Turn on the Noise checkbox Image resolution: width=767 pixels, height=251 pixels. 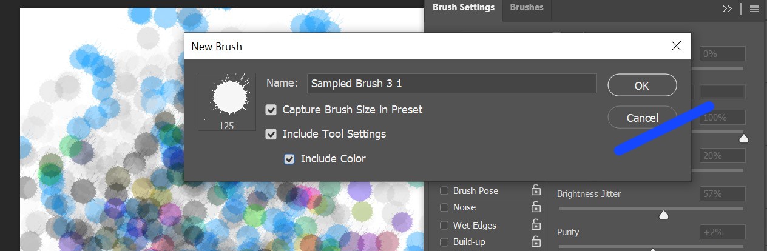pyautogui.click(x=444, y=207)
